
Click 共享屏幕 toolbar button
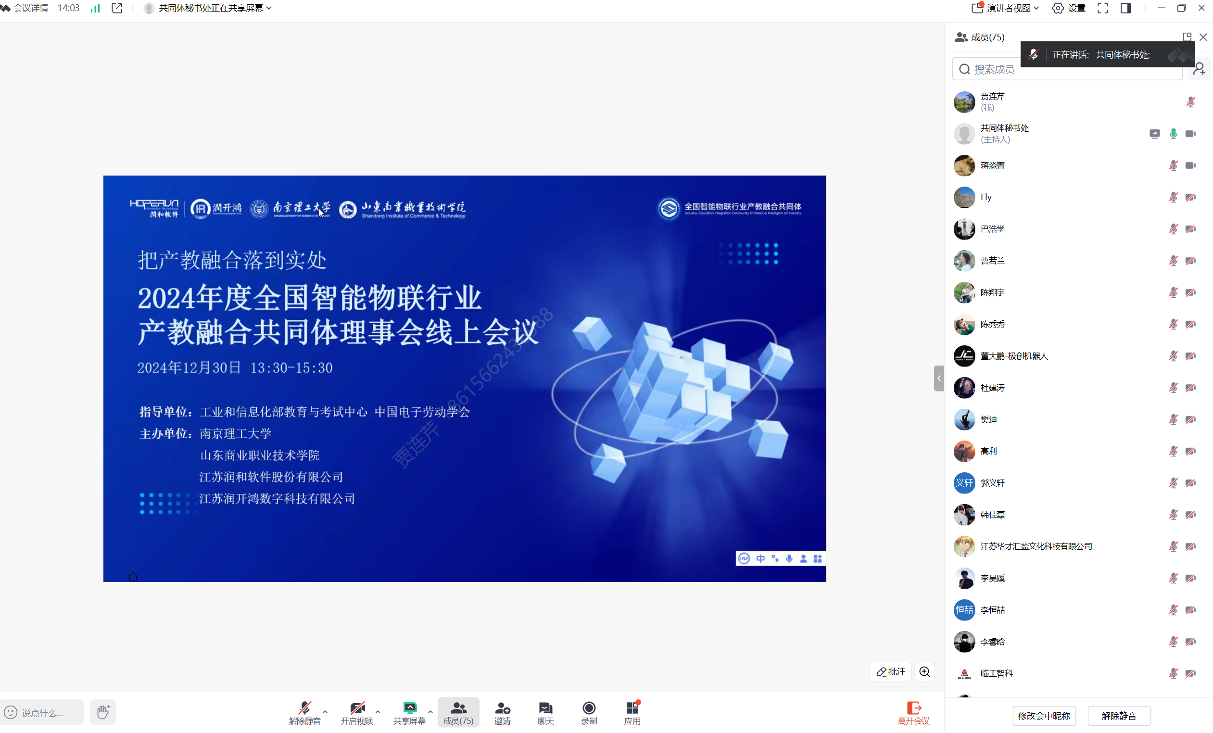click(x=410, y=713)
